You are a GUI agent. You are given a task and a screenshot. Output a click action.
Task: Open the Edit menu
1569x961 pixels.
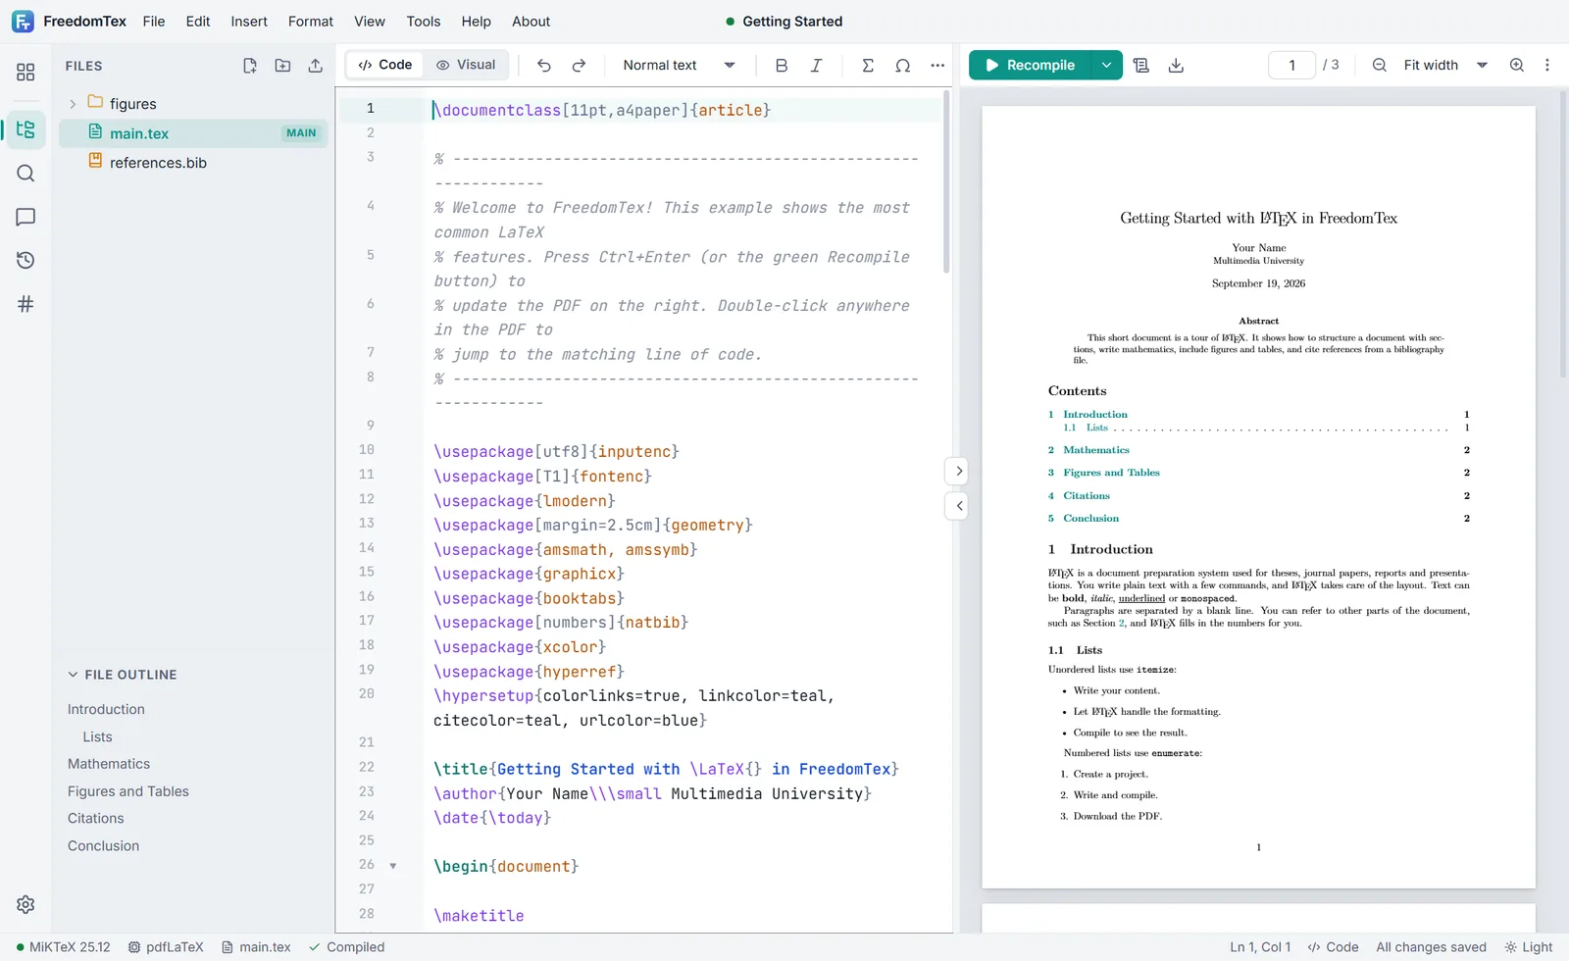198,22
